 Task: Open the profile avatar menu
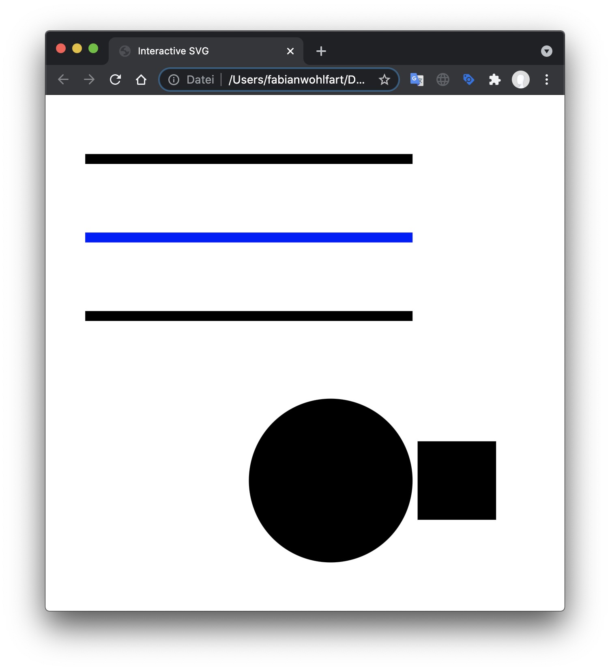click(521, 80)
